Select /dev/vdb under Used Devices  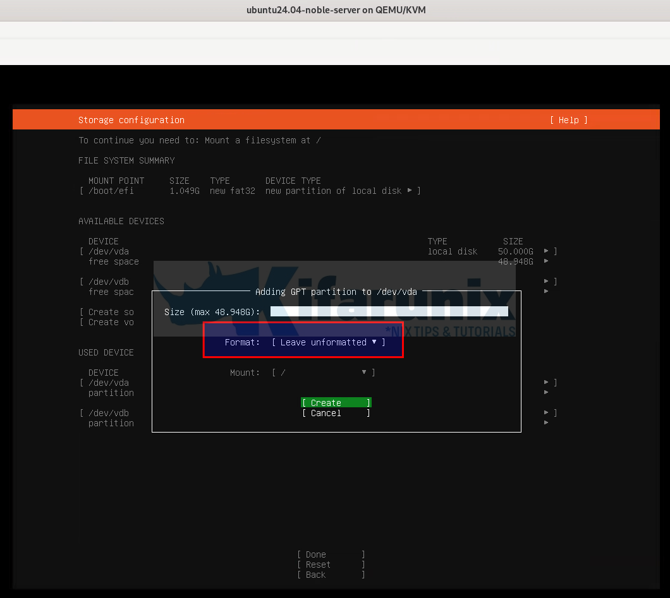(109, 413)
